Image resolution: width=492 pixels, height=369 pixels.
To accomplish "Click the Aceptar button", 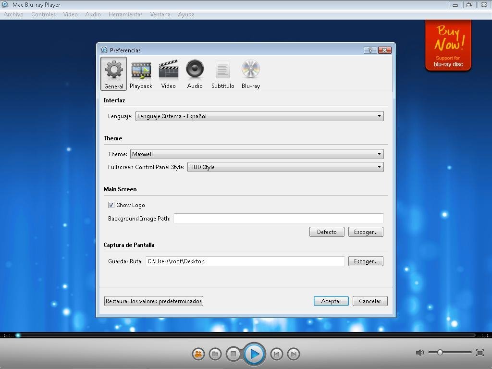I will (x=331, y=301).
